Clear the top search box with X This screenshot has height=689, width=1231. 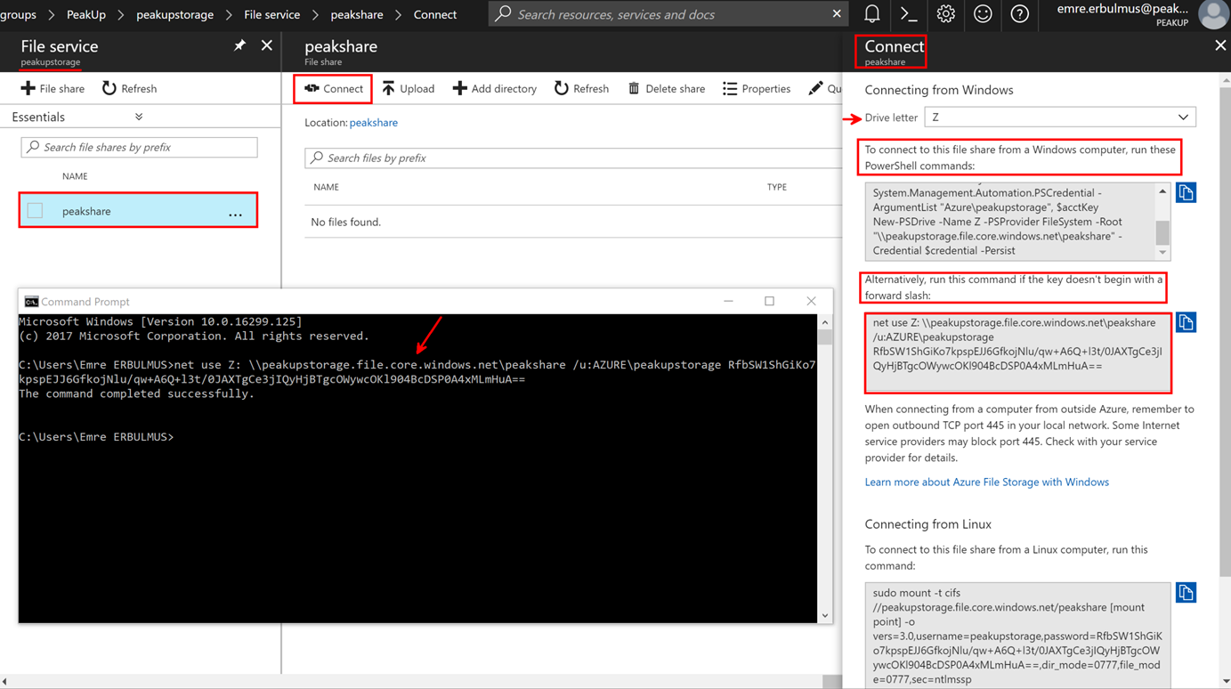pos(837,13)
